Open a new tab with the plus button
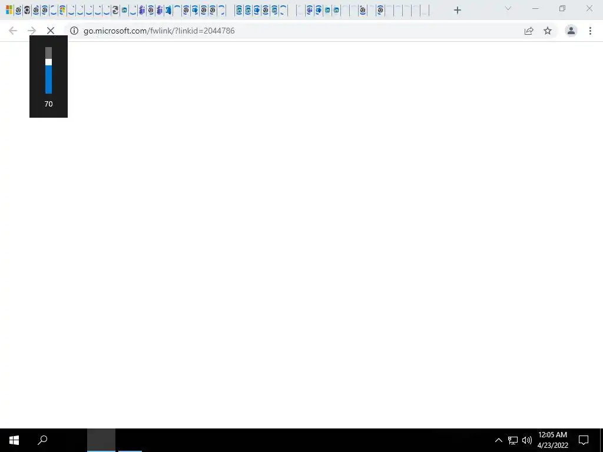 pyautogui.click(x=457, y=11)
